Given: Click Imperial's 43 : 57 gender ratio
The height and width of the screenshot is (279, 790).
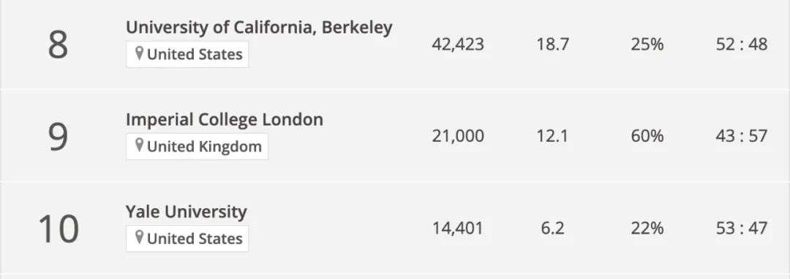Looking at the screenshot, I should (x=742, y=137).
